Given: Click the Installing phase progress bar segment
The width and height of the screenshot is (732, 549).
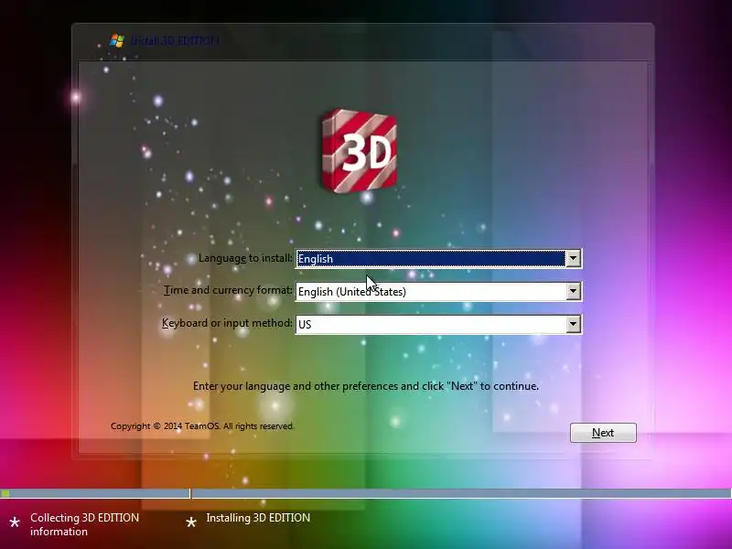Looking at the screenshot, I should tap(461, 493).
